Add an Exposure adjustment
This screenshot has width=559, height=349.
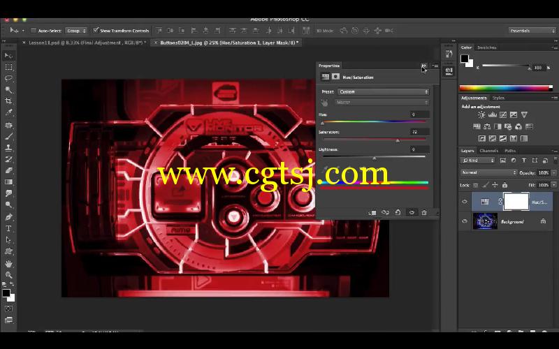tap(514, 114)
